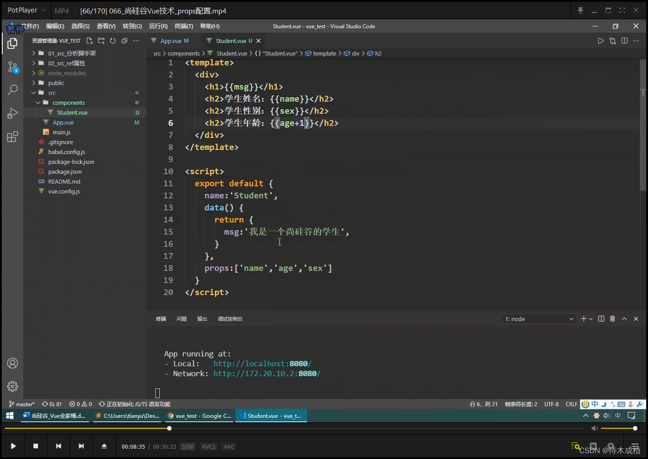Screen dimensions: 648x459
Task: Open Source Control view with badge
Action: 13,68
